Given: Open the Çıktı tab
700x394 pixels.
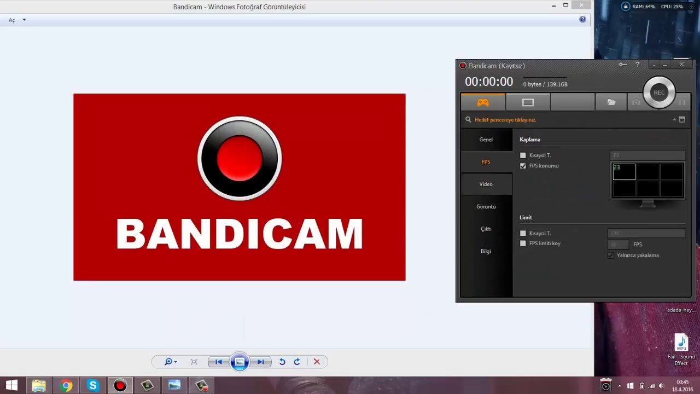Looking at the screenshot, I should [486, 229].
